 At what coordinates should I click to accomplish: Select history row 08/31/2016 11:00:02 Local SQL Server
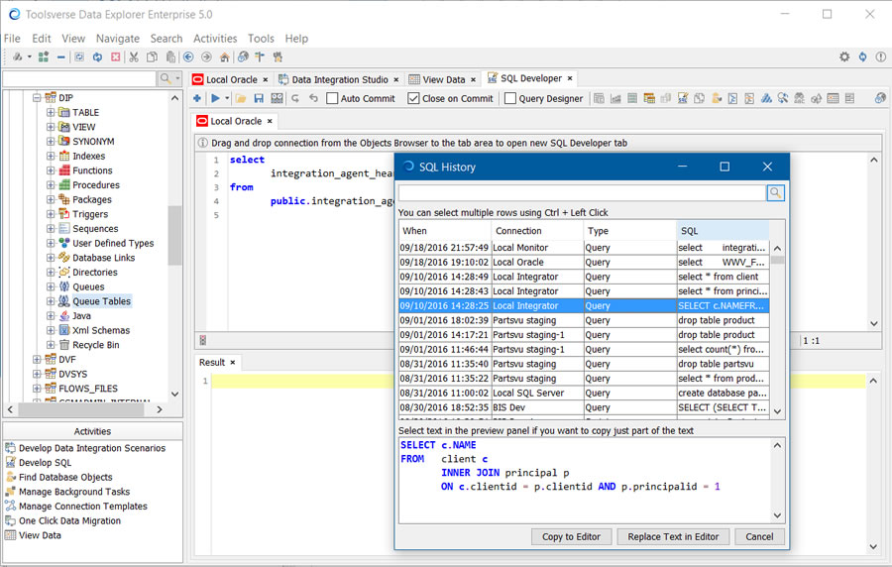coord(584,393)
